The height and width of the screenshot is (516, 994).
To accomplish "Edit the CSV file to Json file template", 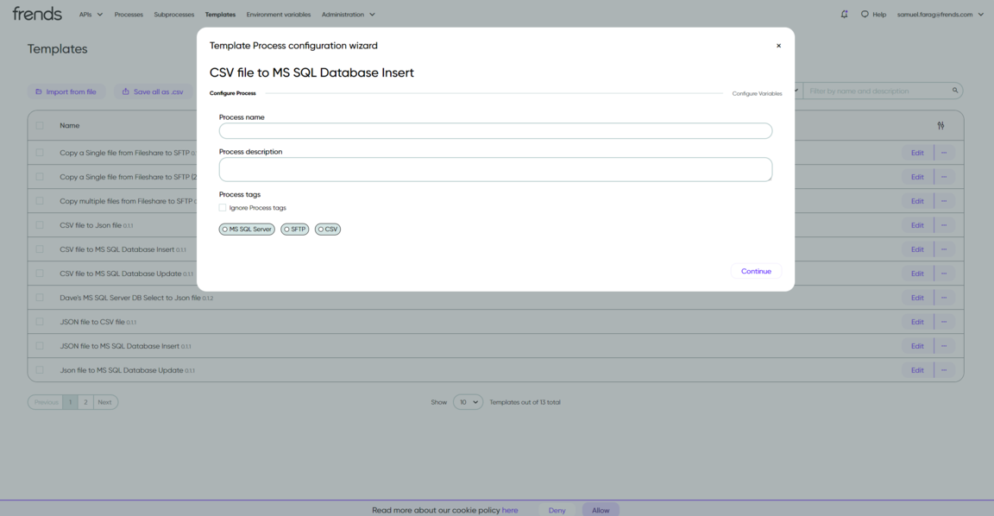I will pyautogui.click(x=917, y=225).
